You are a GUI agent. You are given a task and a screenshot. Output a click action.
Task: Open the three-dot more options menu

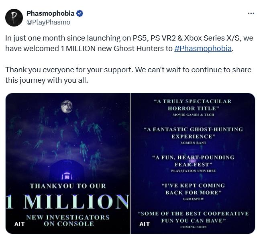click(x=251, y=13)
